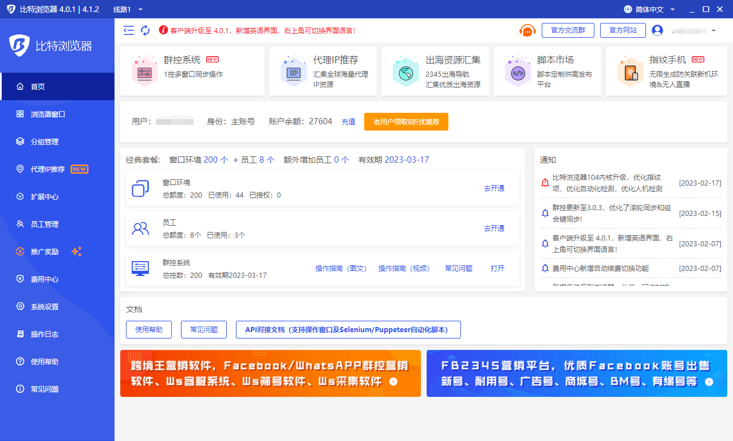Click the user avatar icon
733x441 pixels.
coord(657,30)
